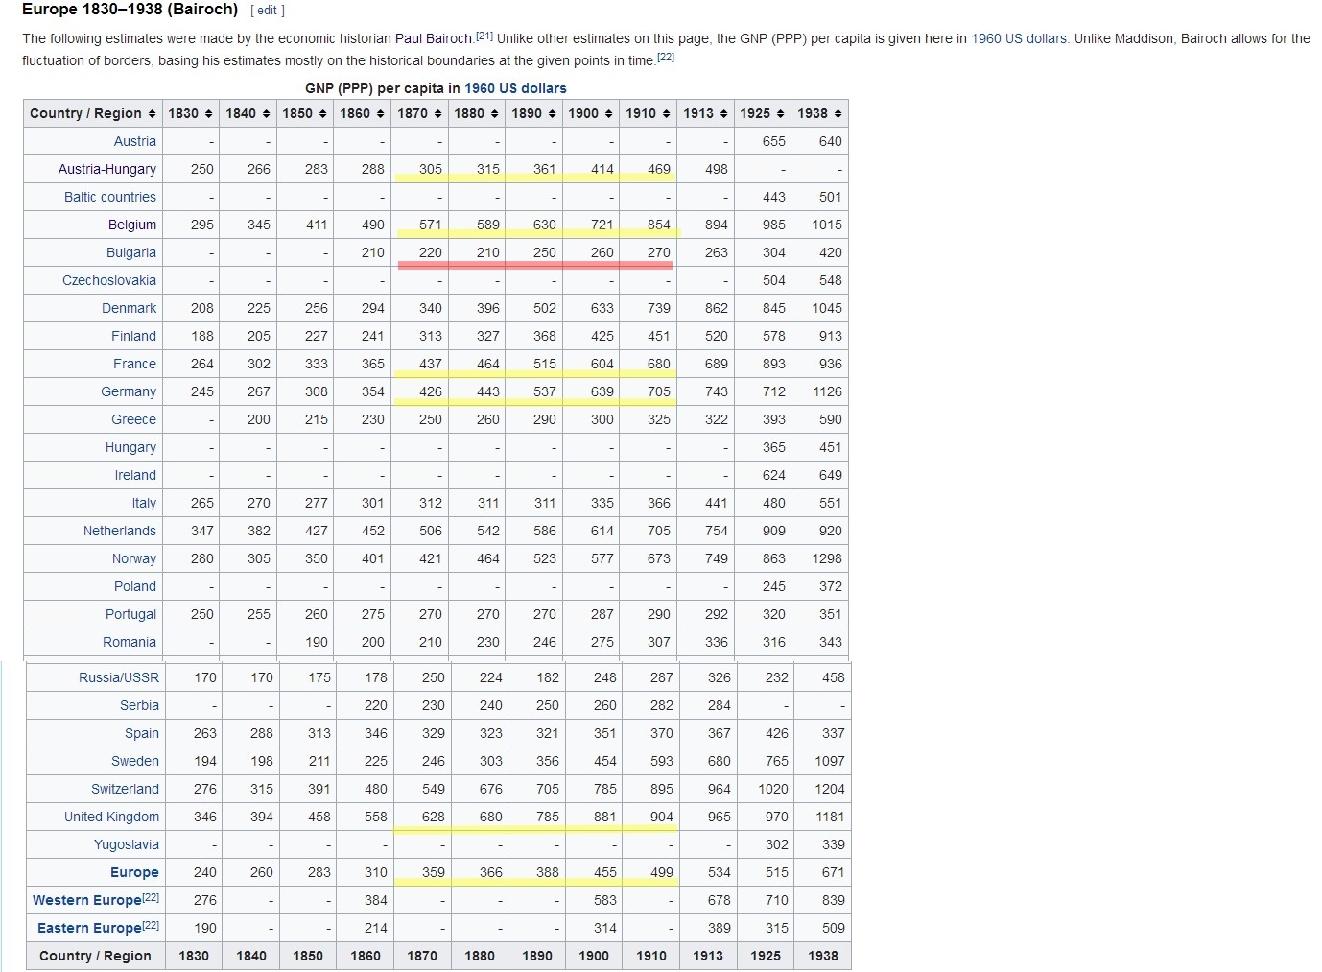The height and width of the screenshot is (972, 1322).
Task: Click the edit link beside section heading
Action: (267, 11)
